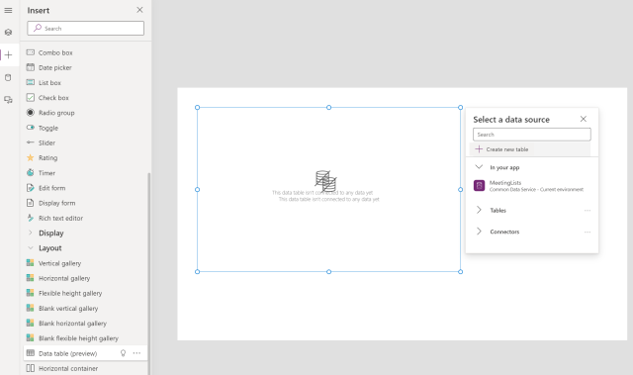Open the hamburger menu icon
The image size is (633, 375).
(x=8, y=11)
